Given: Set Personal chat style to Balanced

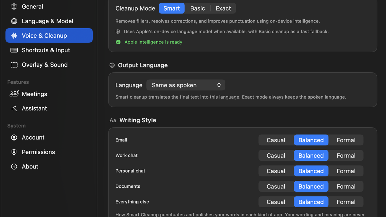Looking at the screenshot, I should (311, 171).
